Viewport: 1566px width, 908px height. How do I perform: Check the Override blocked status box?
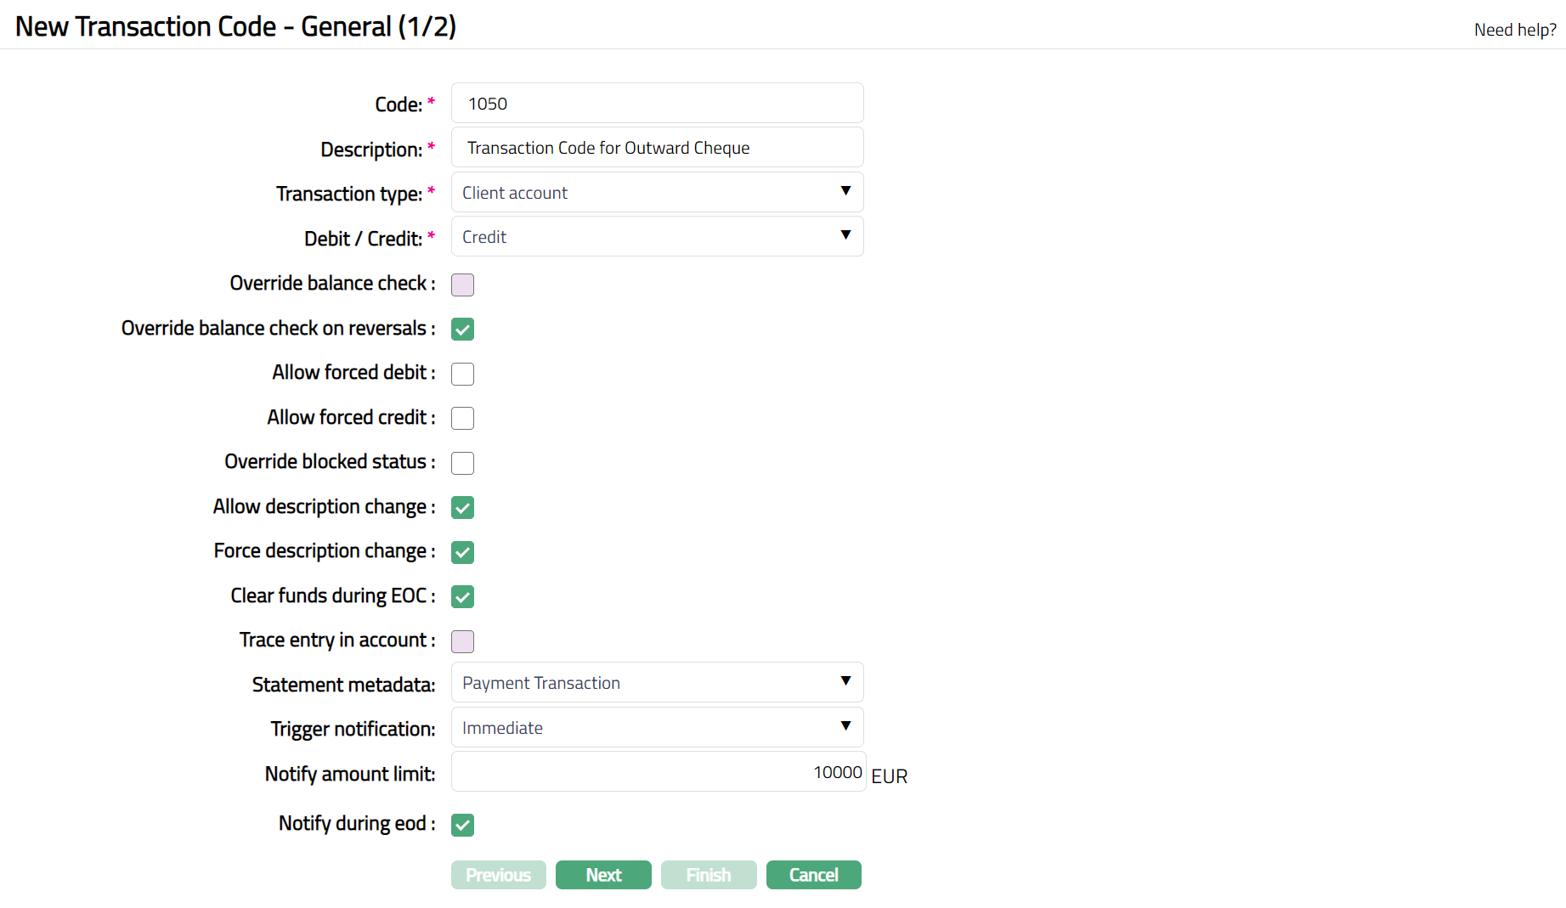coord(462,463)
